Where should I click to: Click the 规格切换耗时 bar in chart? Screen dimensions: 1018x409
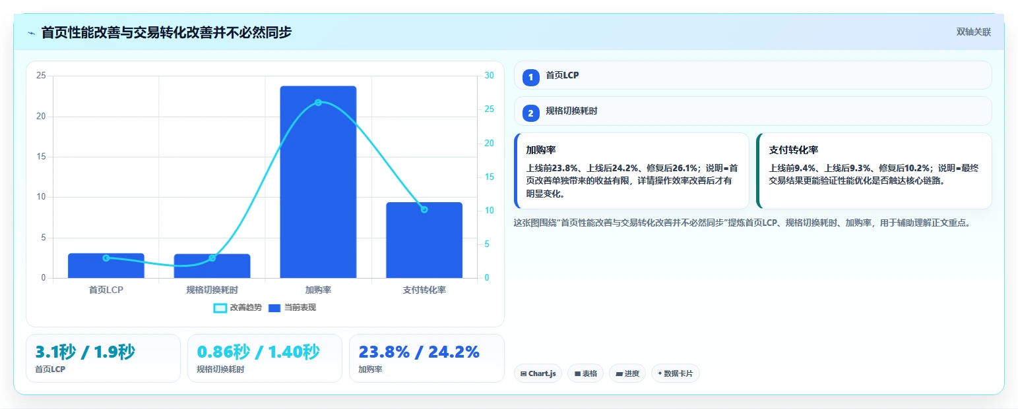coord(212,266)
